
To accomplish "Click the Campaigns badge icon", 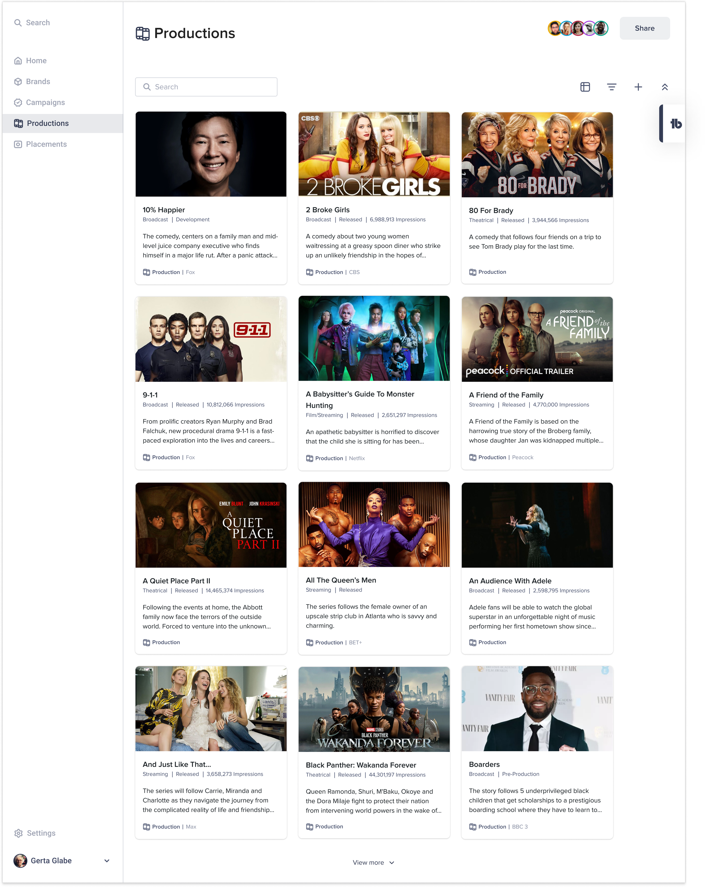I will coord(18,102).
